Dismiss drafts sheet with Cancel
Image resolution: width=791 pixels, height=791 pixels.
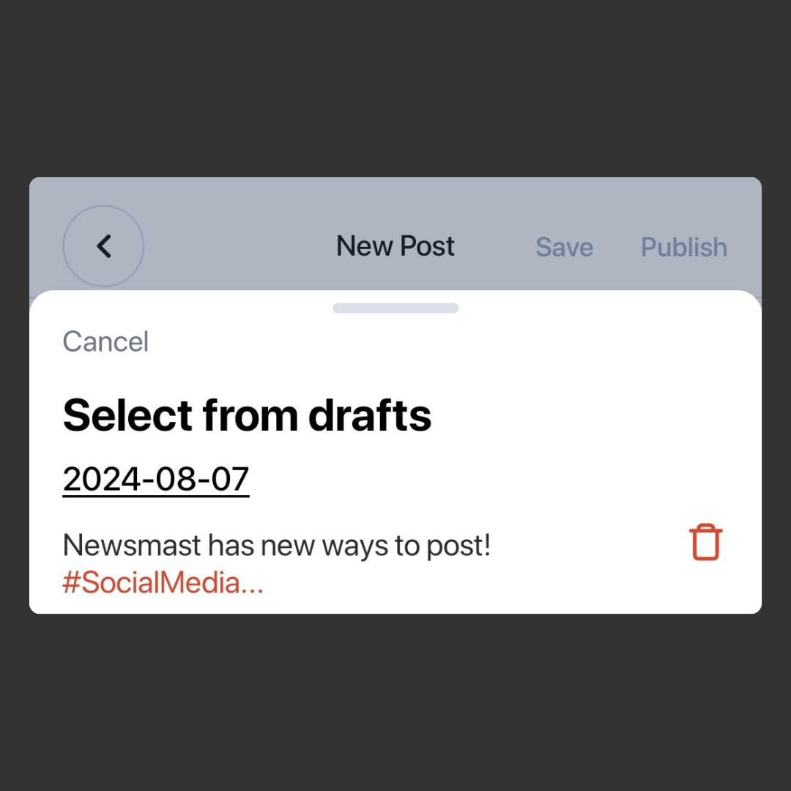coord(105,342)
